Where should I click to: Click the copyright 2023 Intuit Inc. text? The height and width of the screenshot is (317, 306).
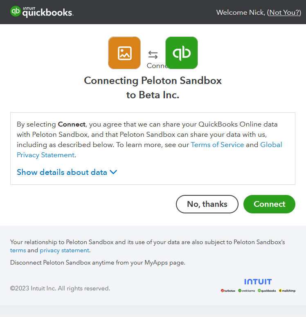(60, 288)
